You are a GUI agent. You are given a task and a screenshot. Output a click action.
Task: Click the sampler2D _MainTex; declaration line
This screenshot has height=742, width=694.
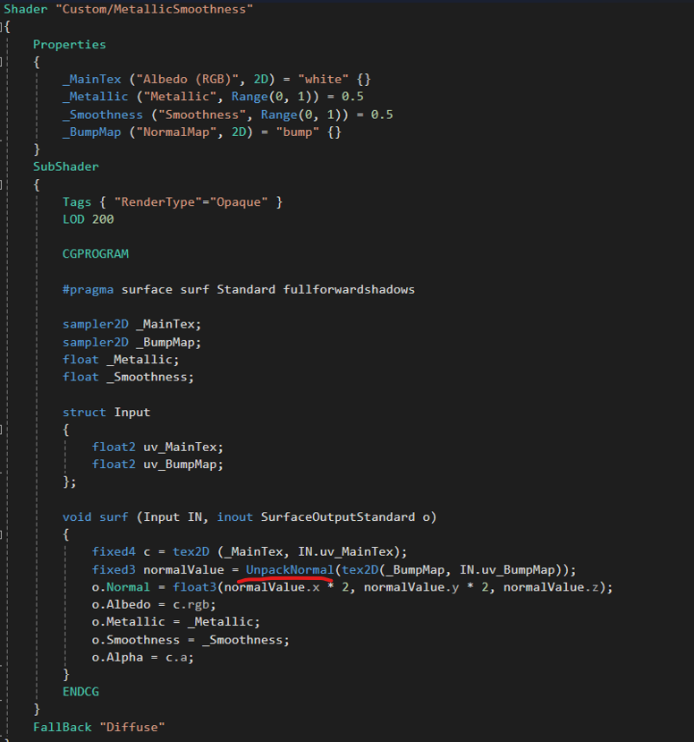(x=131, y=324)
